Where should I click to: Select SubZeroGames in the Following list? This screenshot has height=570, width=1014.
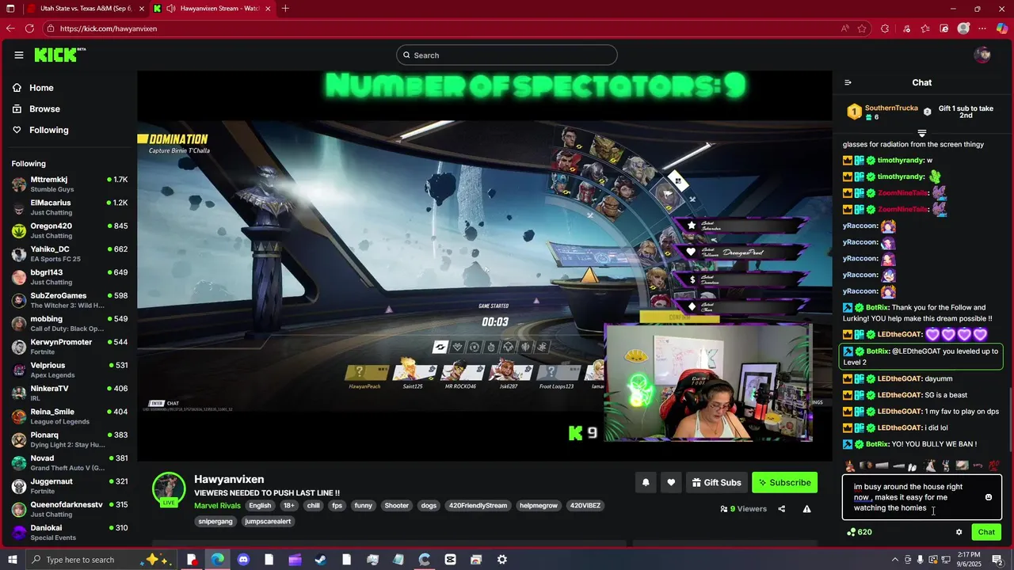[70, 300]
